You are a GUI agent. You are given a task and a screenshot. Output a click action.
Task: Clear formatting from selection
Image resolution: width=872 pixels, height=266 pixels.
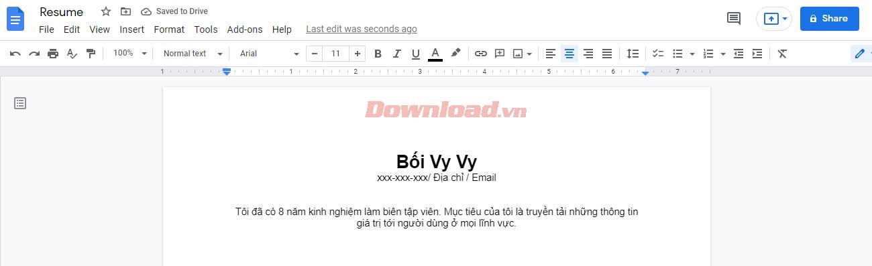(782, 54)
